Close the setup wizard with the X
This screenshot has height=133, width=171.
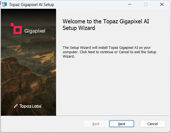[162, 4]
